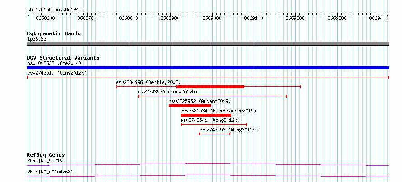Click the 8669000 ruler coordinate

(x=212, y=18)
